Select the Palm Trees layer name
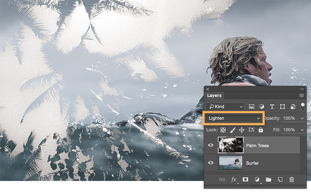The width and height of the screenshot is (311, 193). (x=257, y=145)
